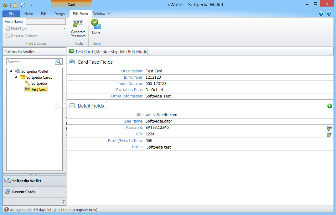Click the Card Face Fields section icon

(x=72, y=62)
